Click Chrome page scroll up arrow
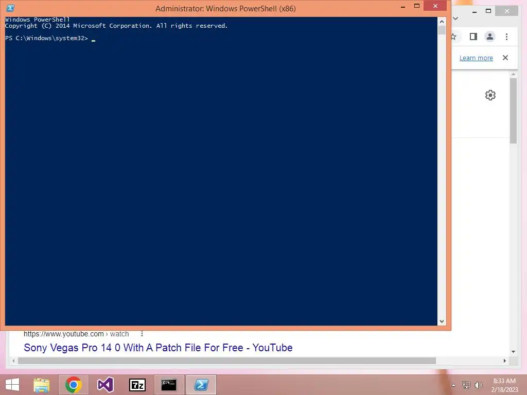The image size is (527, 395). point(513,74)
